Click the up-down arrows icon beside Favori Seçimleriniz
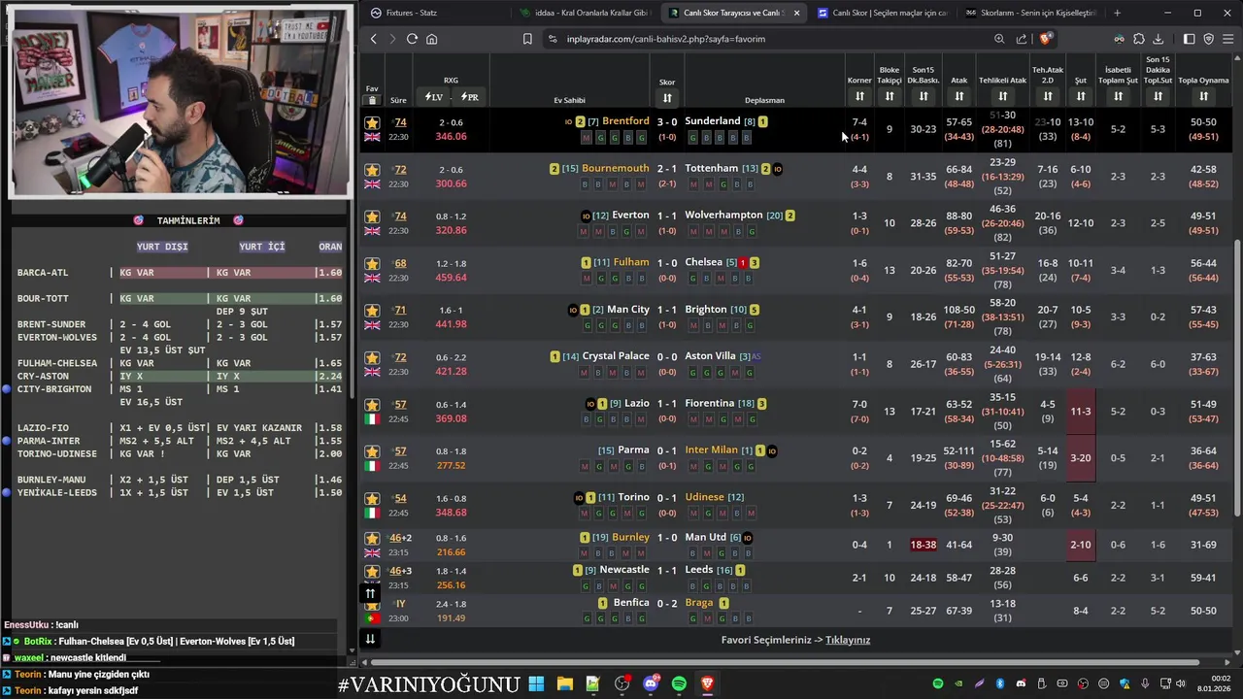Image resolution: width=1243 pixels, height=699 pixels. click(x=370, y=639)
